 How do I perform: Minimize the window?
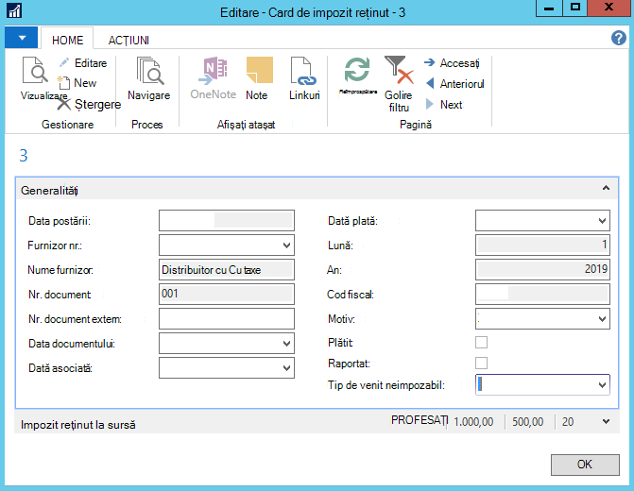(x=549, y=8)
